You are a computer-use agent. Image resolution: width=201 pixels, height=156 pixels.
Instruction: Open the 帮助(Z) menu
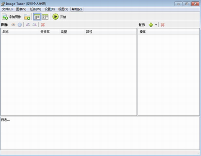pos(77,9)
